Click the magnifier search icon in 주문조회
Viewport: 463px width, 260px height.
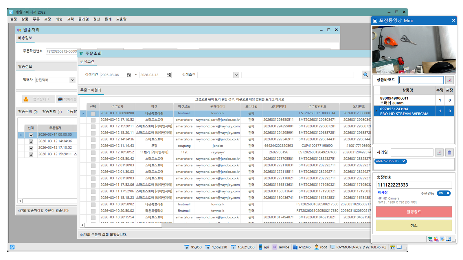tap(365, 75)
